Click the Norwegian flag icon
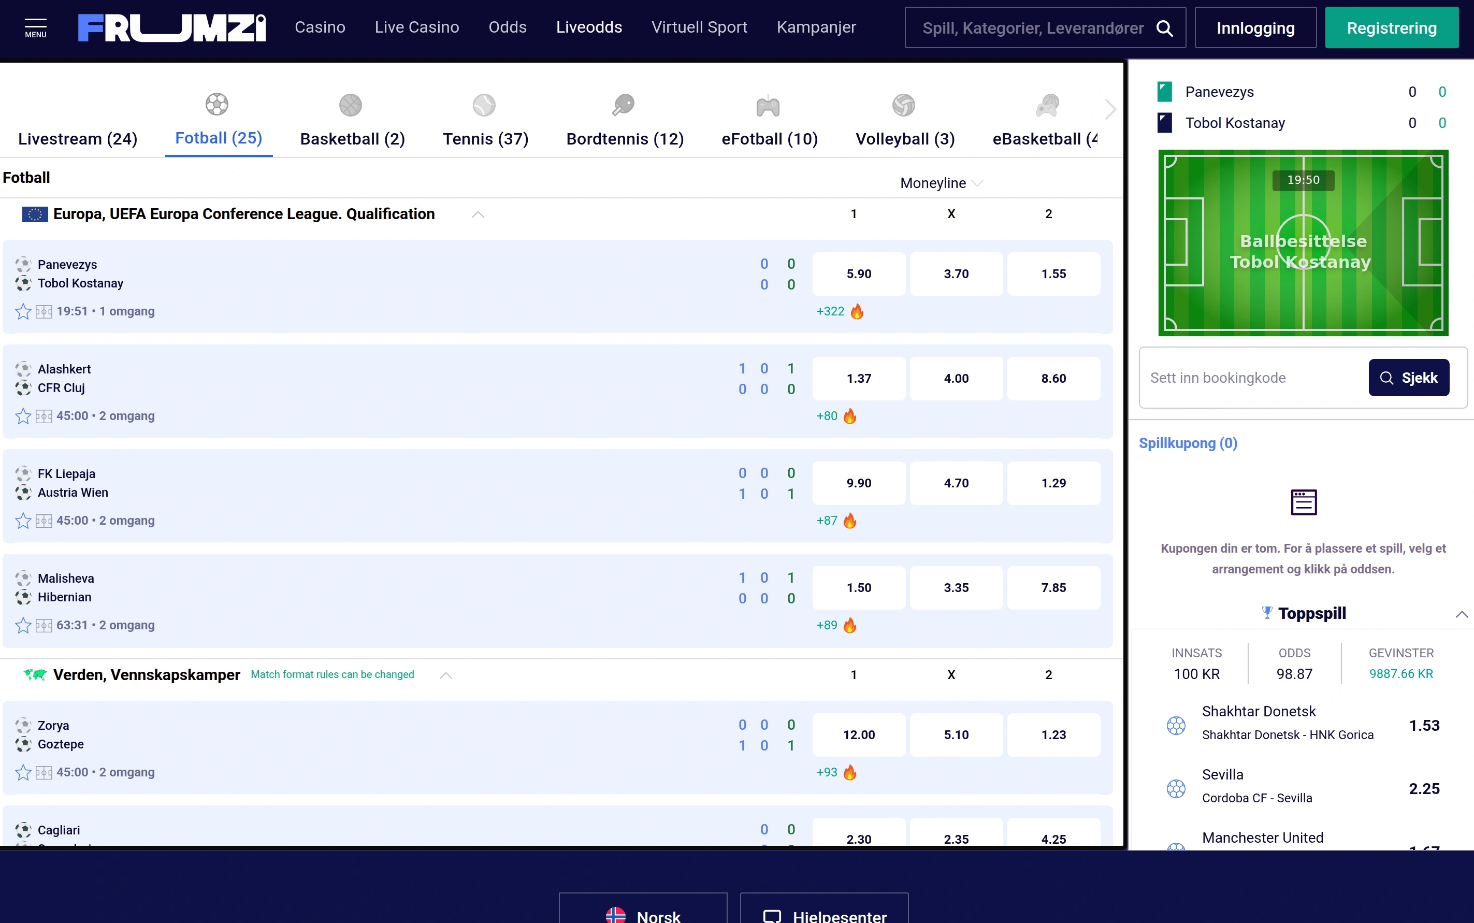This screenshot has width=1474, height=923. [x=615, y=915]
